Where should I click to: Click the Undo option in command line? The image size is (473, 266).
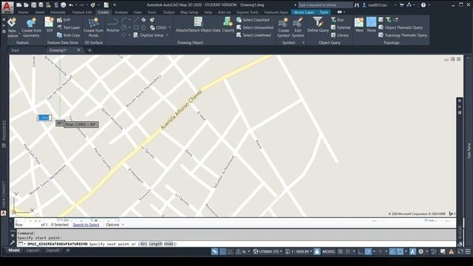[169, 244]
